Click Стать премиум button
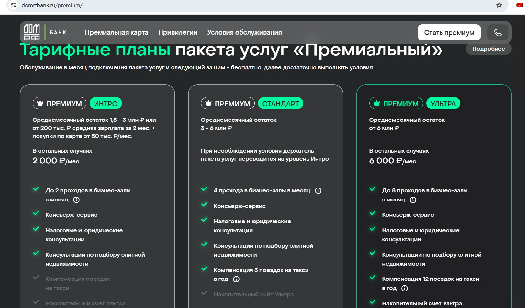 pos(449,32)
